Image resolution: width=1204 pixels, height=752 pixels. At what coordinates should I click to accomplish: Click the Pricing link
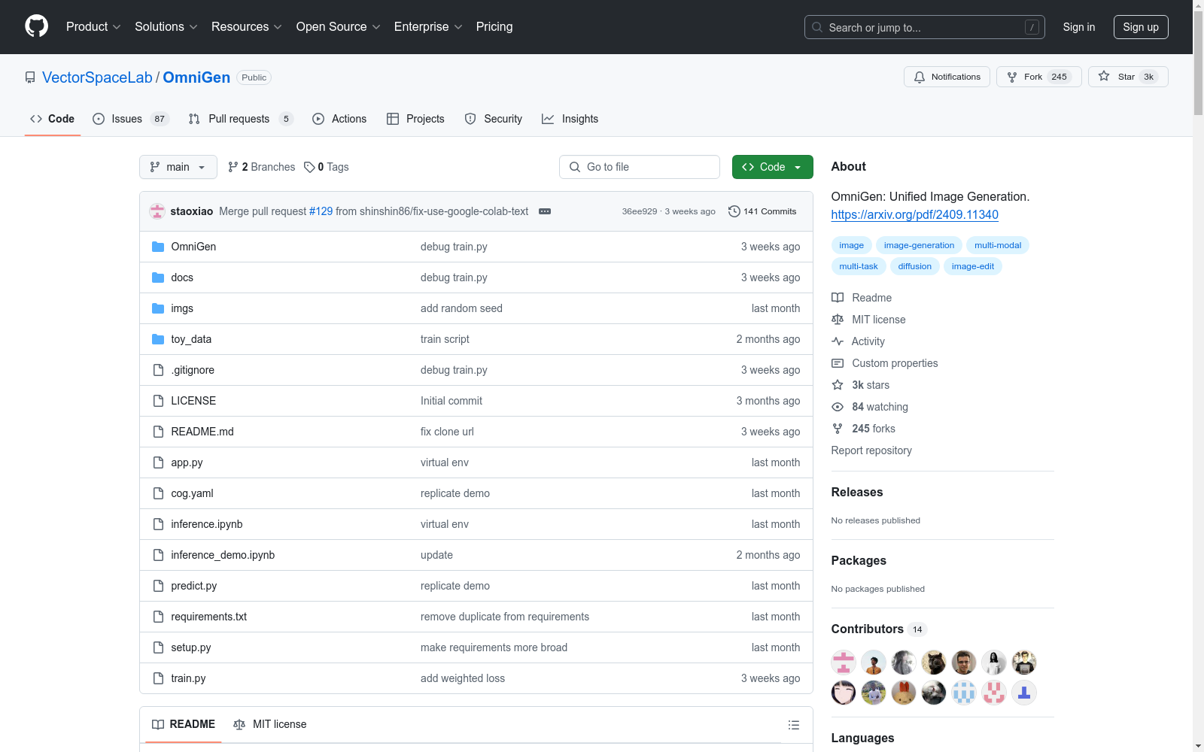pyautogui.click(x=494, y=26)
